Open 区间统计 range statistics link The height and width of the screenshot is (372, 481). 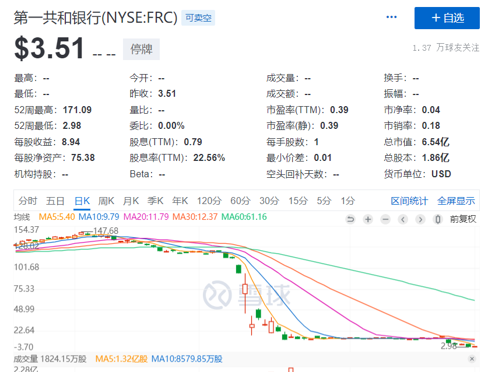(409, 201)
